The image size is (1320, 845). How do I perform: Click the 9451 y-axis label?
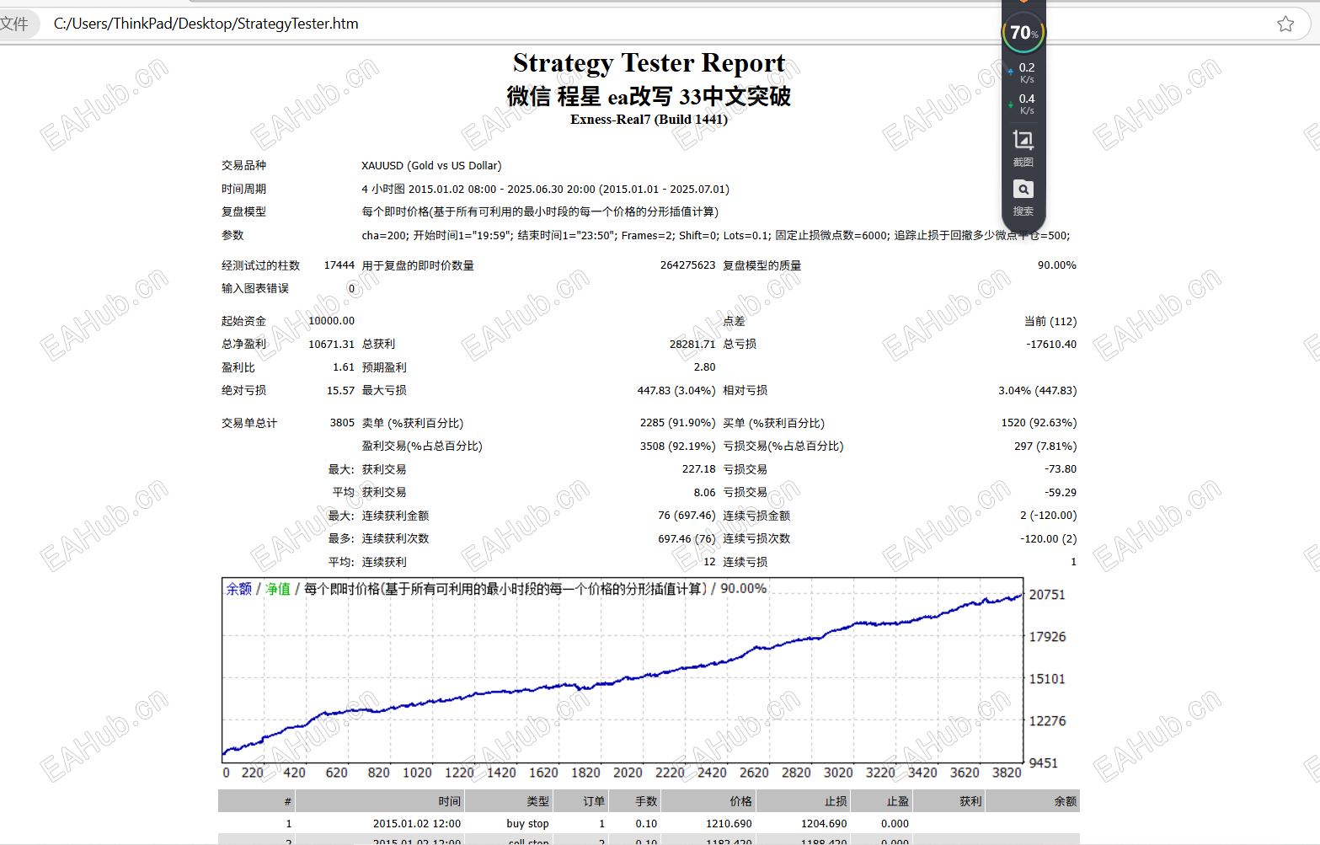pyautogui.click(x=1043, y=763)
